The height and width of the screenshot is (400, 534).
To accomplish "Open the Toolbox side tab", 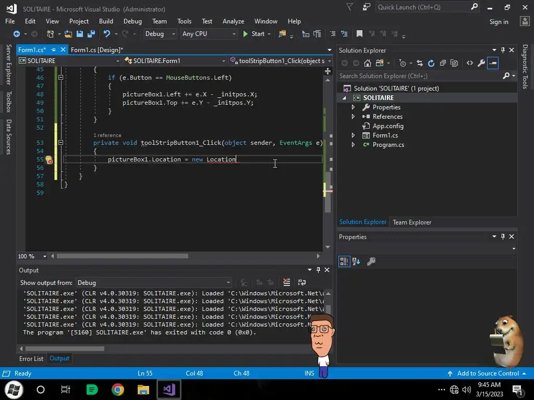I will click(x=9, y=102).
